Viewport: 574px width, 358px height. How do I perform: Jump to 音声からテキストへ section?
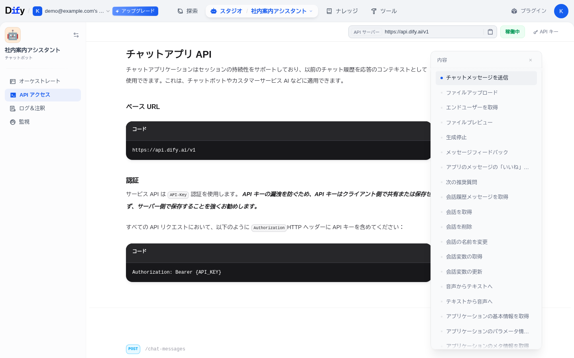pos(486,287)
